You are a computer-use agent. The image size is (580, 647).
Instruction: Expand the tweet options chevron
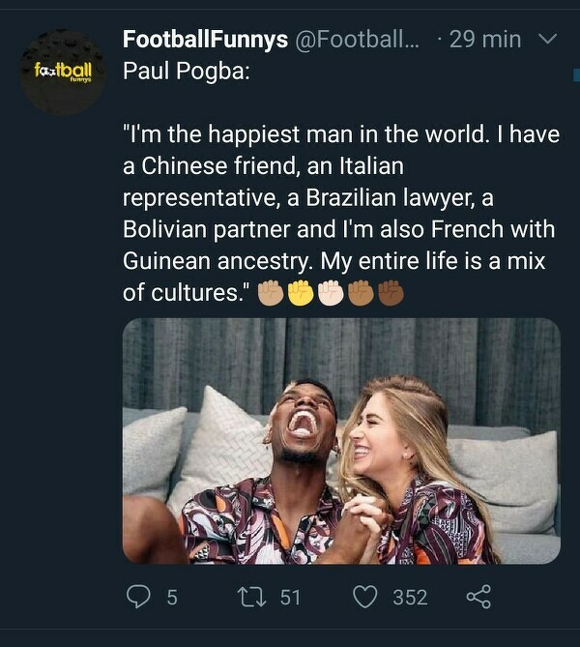[x=547, y=40]
